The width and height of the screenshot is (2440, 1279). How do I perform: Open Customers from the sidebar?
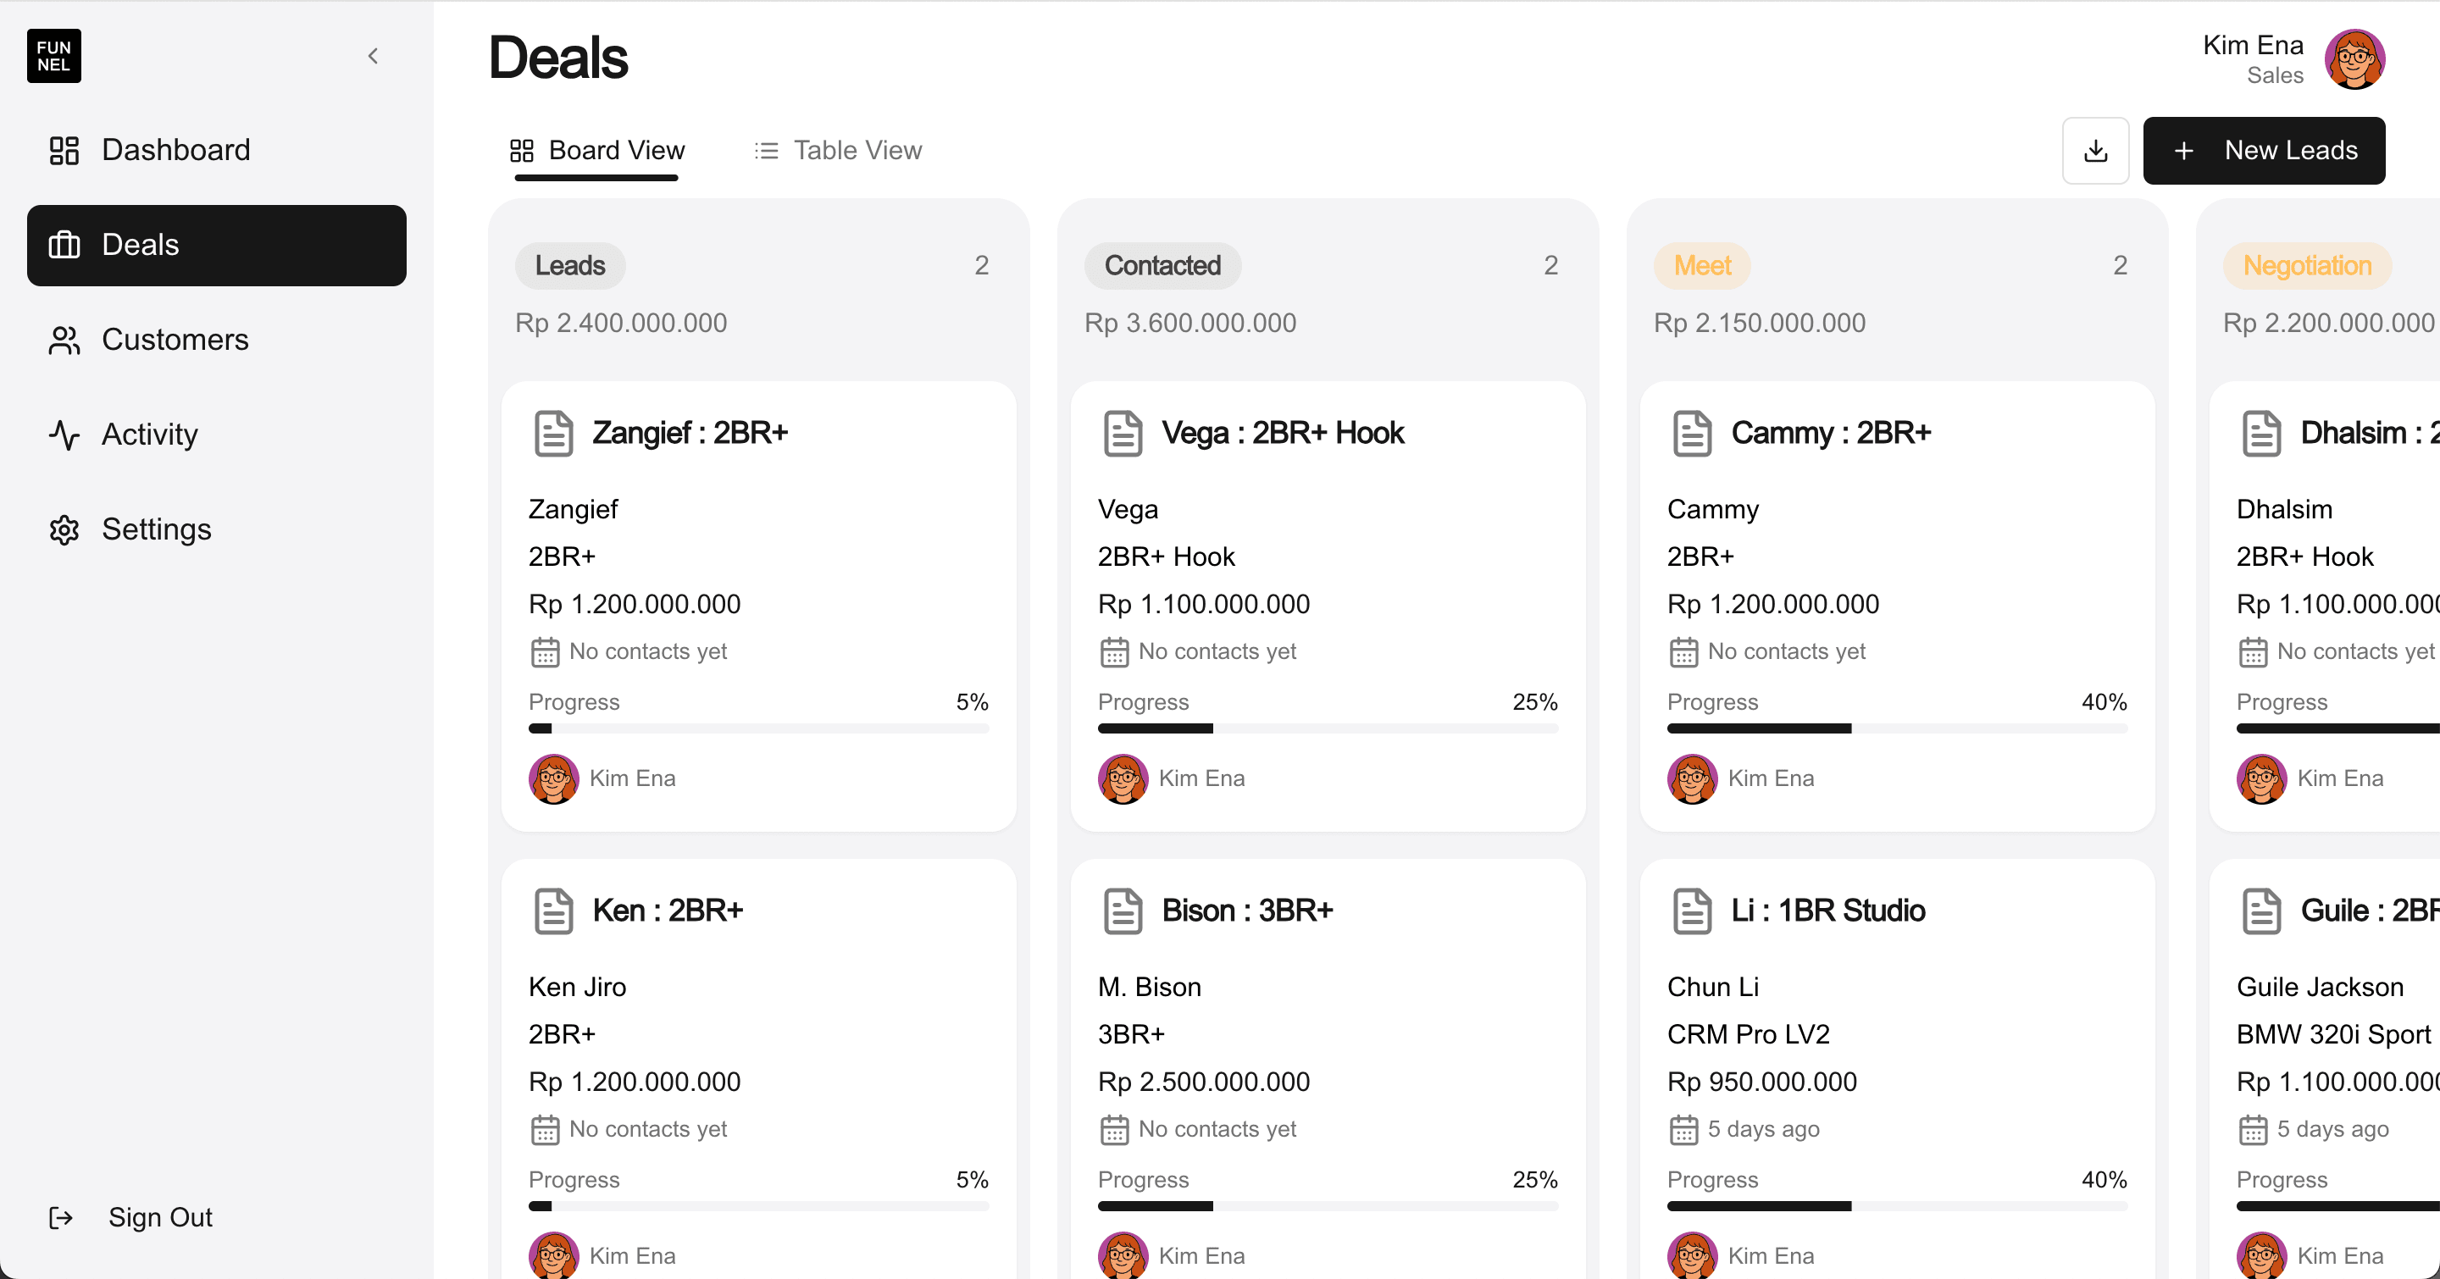[x=217, y=340]
